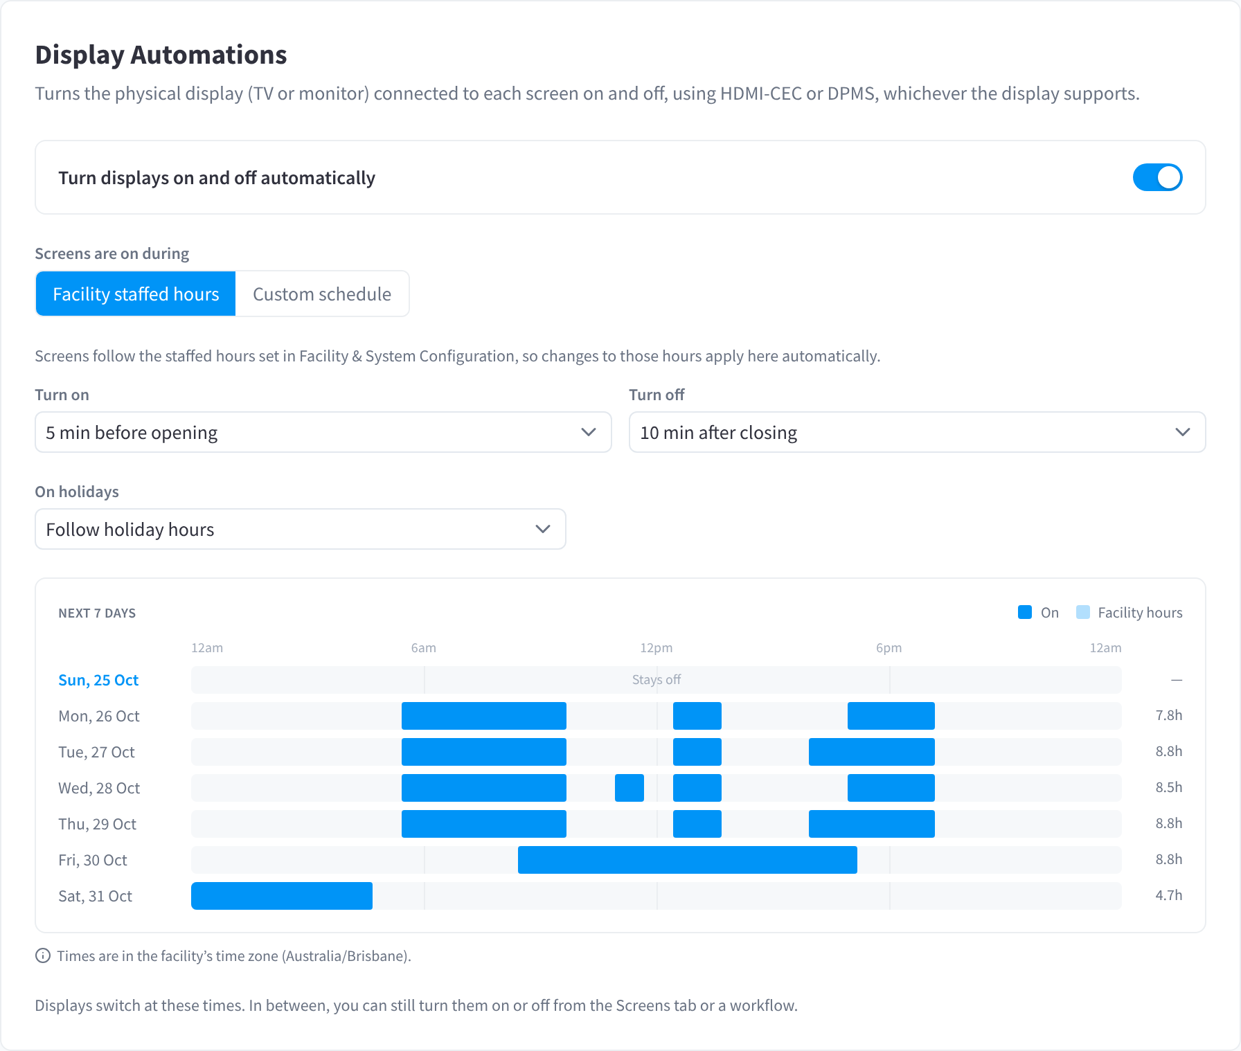The image size is (1241, 1051).
Task: Switch to Custom schedule
Action: [x=322, y=294]
